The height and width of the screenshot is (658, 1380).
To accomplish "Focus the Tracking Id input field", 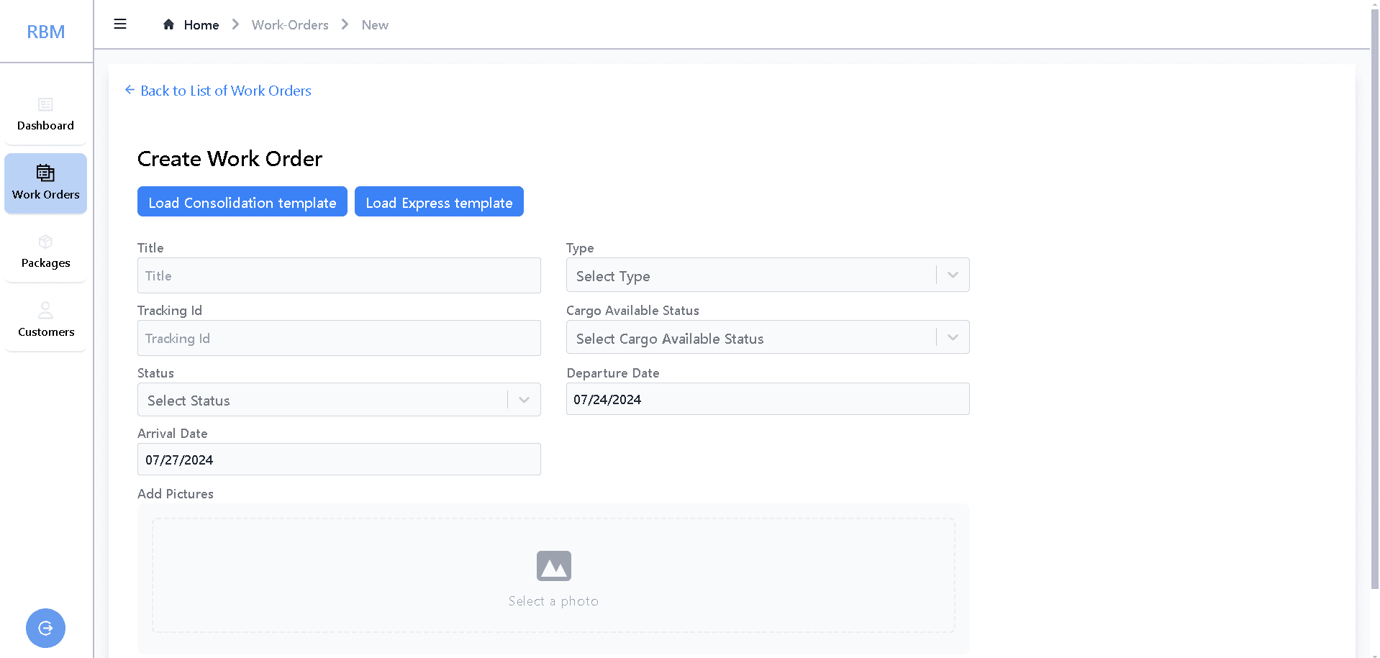I will 339,338.
